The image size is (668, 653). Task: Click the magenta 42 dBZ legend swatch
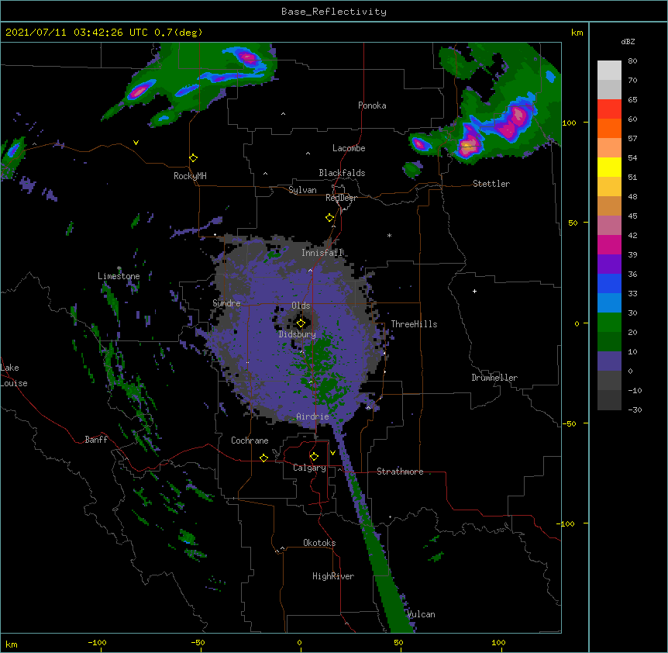[609, 244]
